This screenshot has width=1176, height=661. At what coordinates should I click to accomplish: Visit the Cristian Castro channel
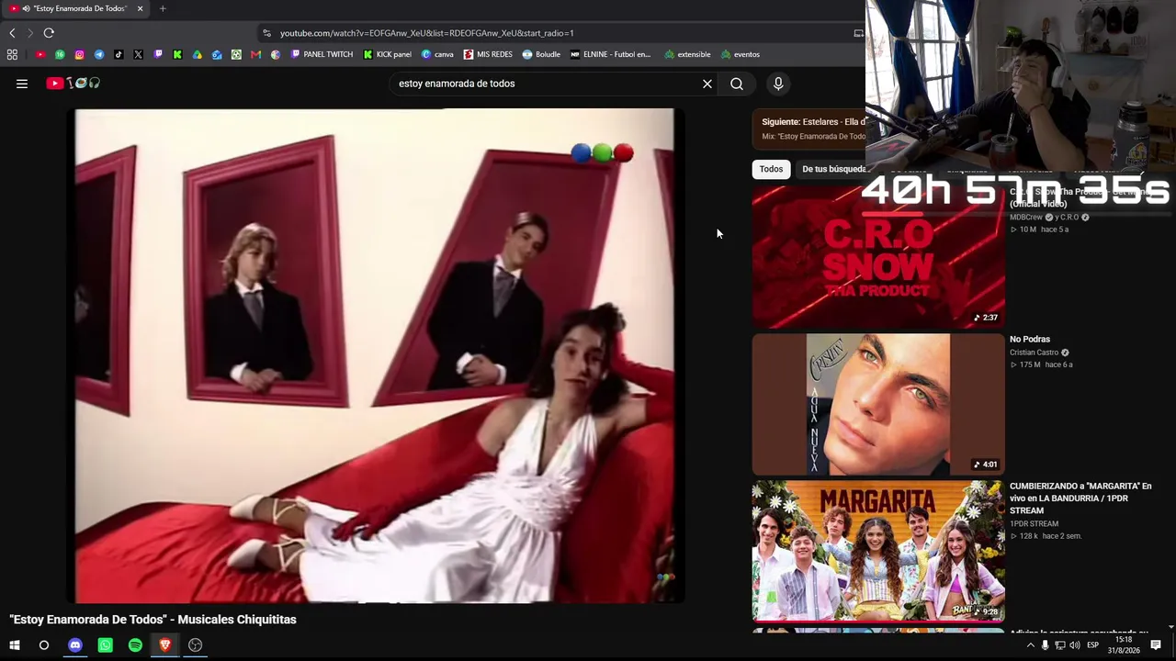pos(1035,353)
